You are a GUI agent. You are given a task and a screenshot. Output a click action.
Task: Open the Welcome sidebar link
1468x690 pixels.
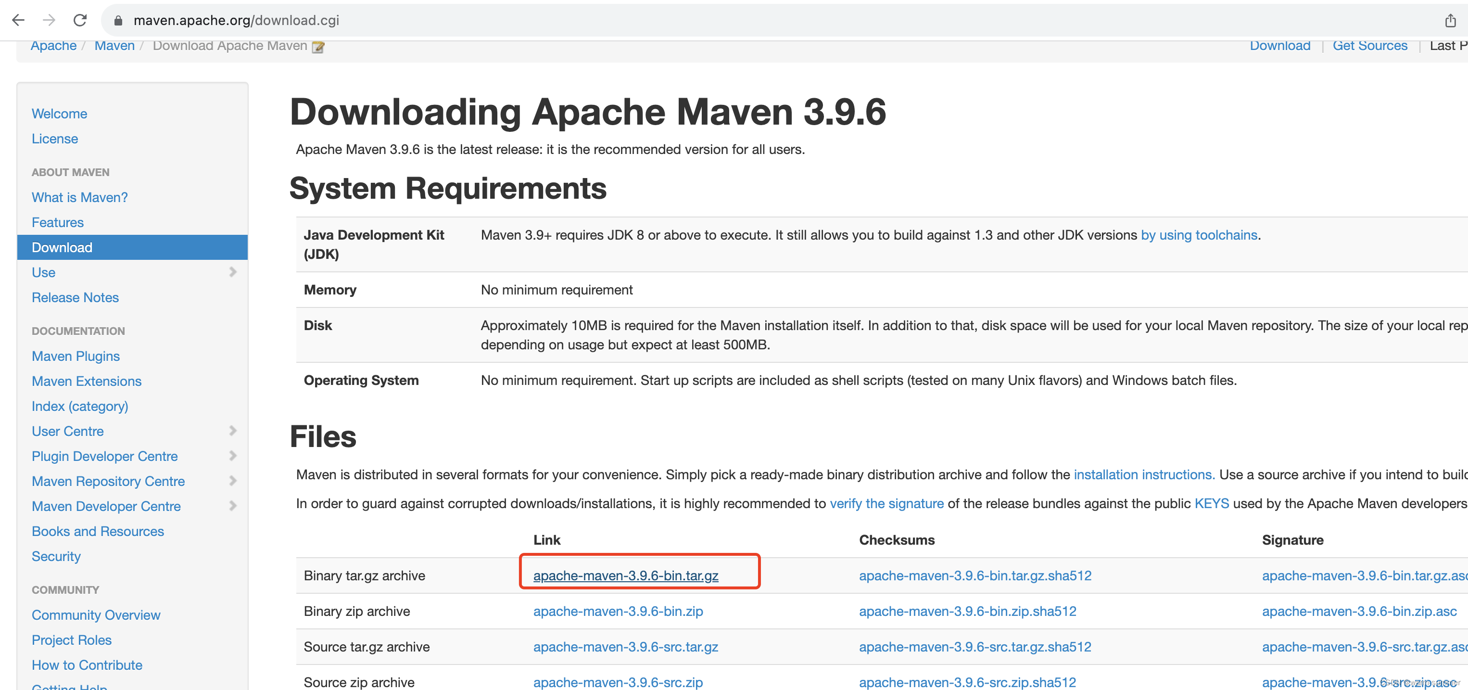(x=59, y=114)
